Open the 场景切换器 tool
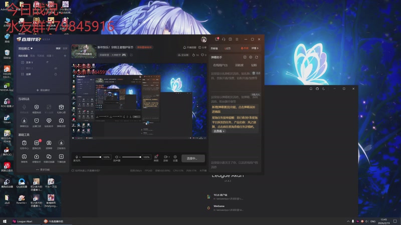Screen dimensions: 401x225 [49, 156]
